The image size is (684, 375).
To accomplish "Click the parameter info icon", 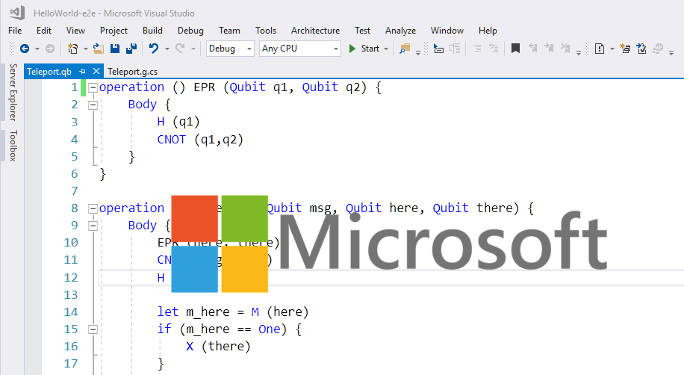I will pyautogui.click(x=455, y=49).
